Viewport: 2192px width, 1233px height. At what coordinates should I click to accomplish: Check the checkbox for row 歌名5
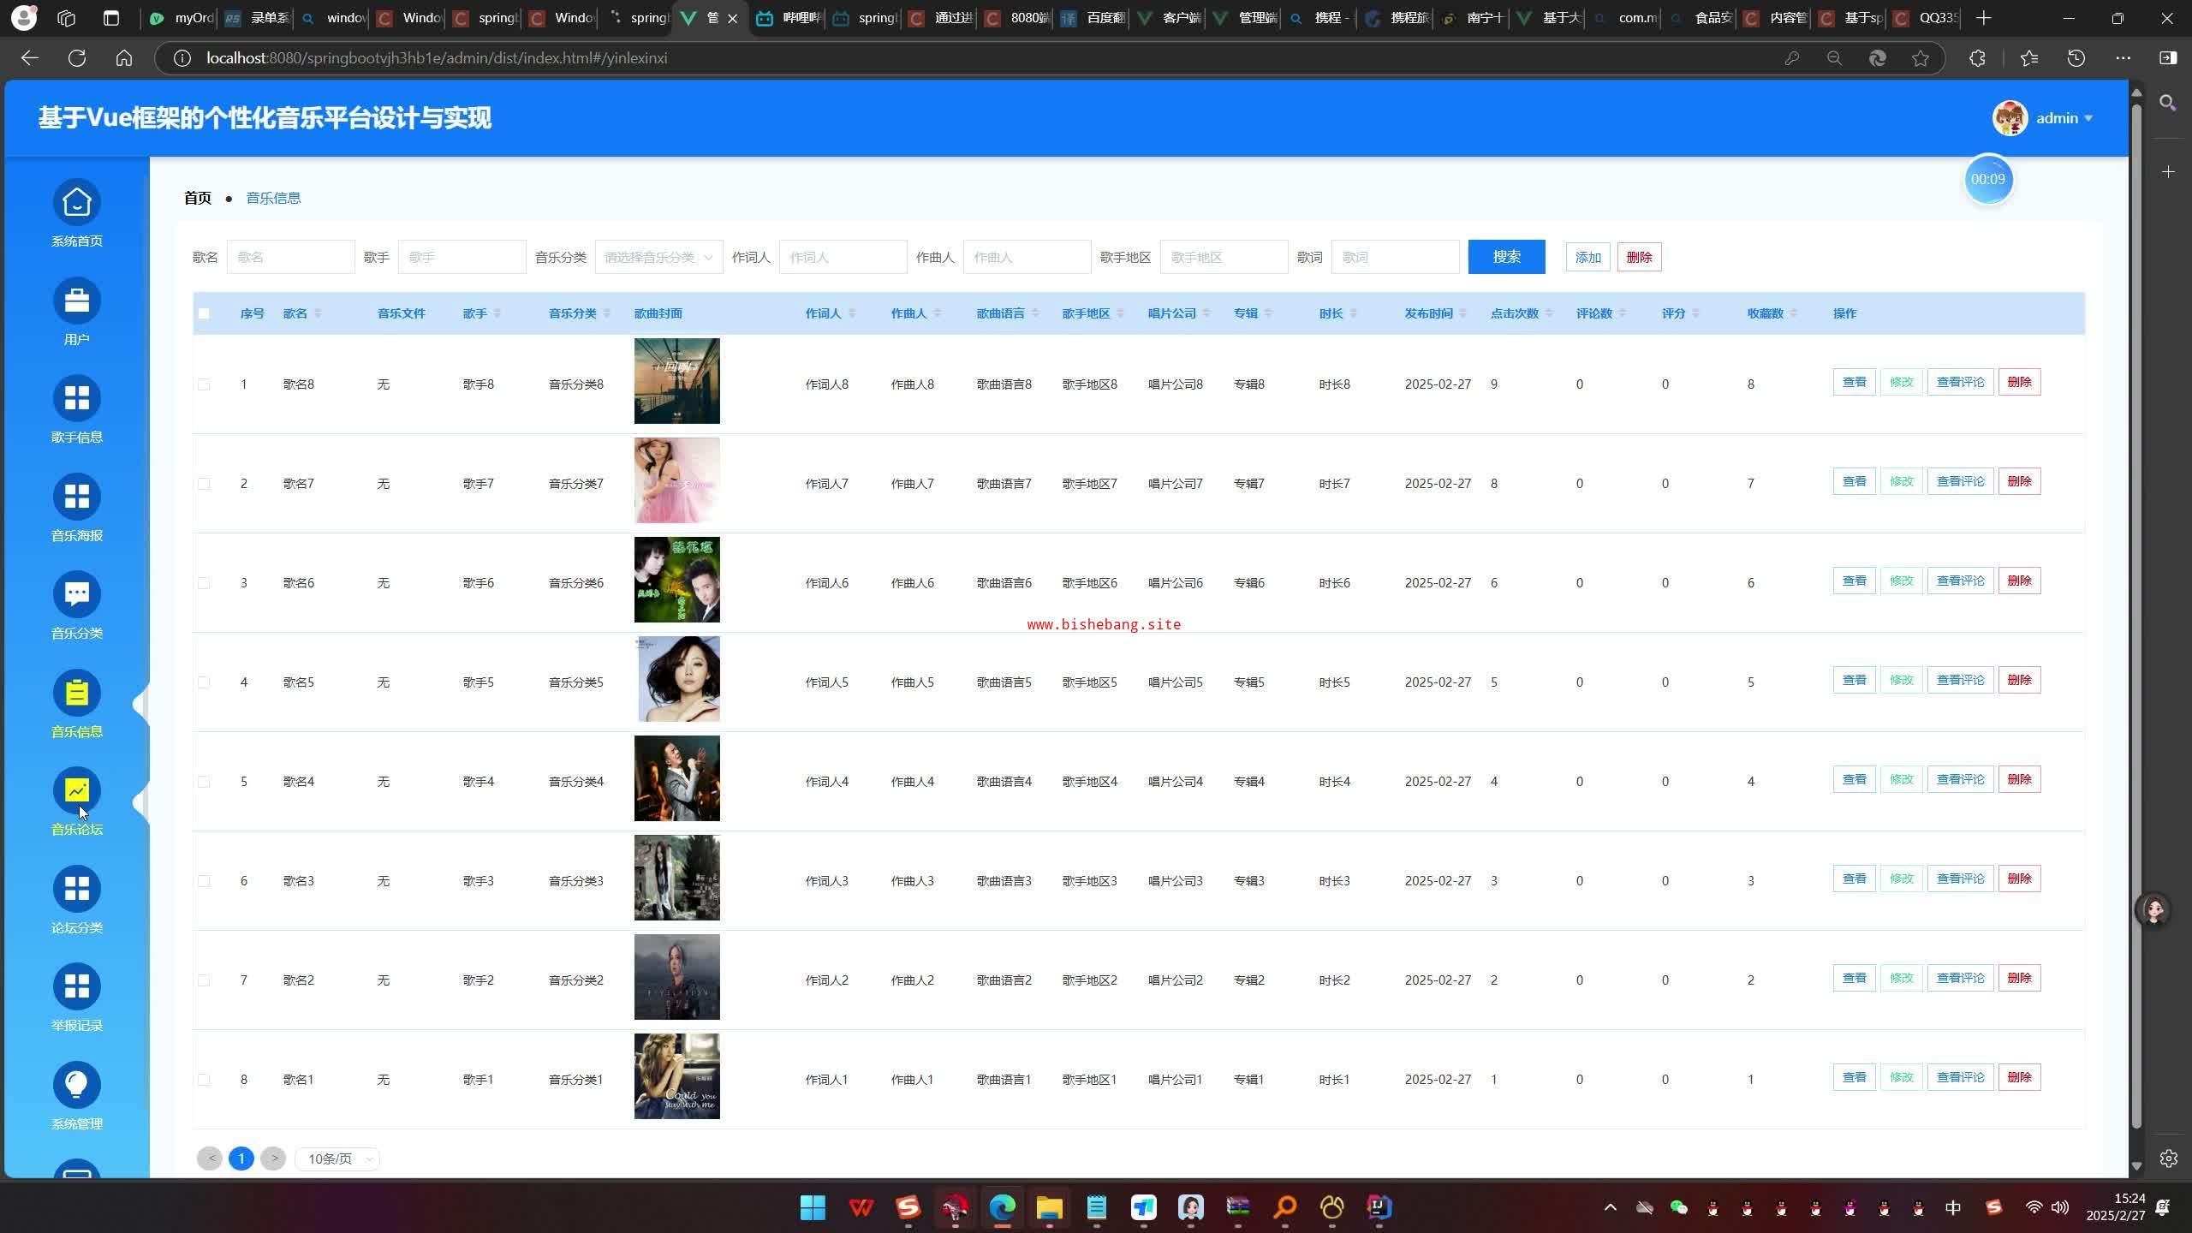tap(204, 682)
